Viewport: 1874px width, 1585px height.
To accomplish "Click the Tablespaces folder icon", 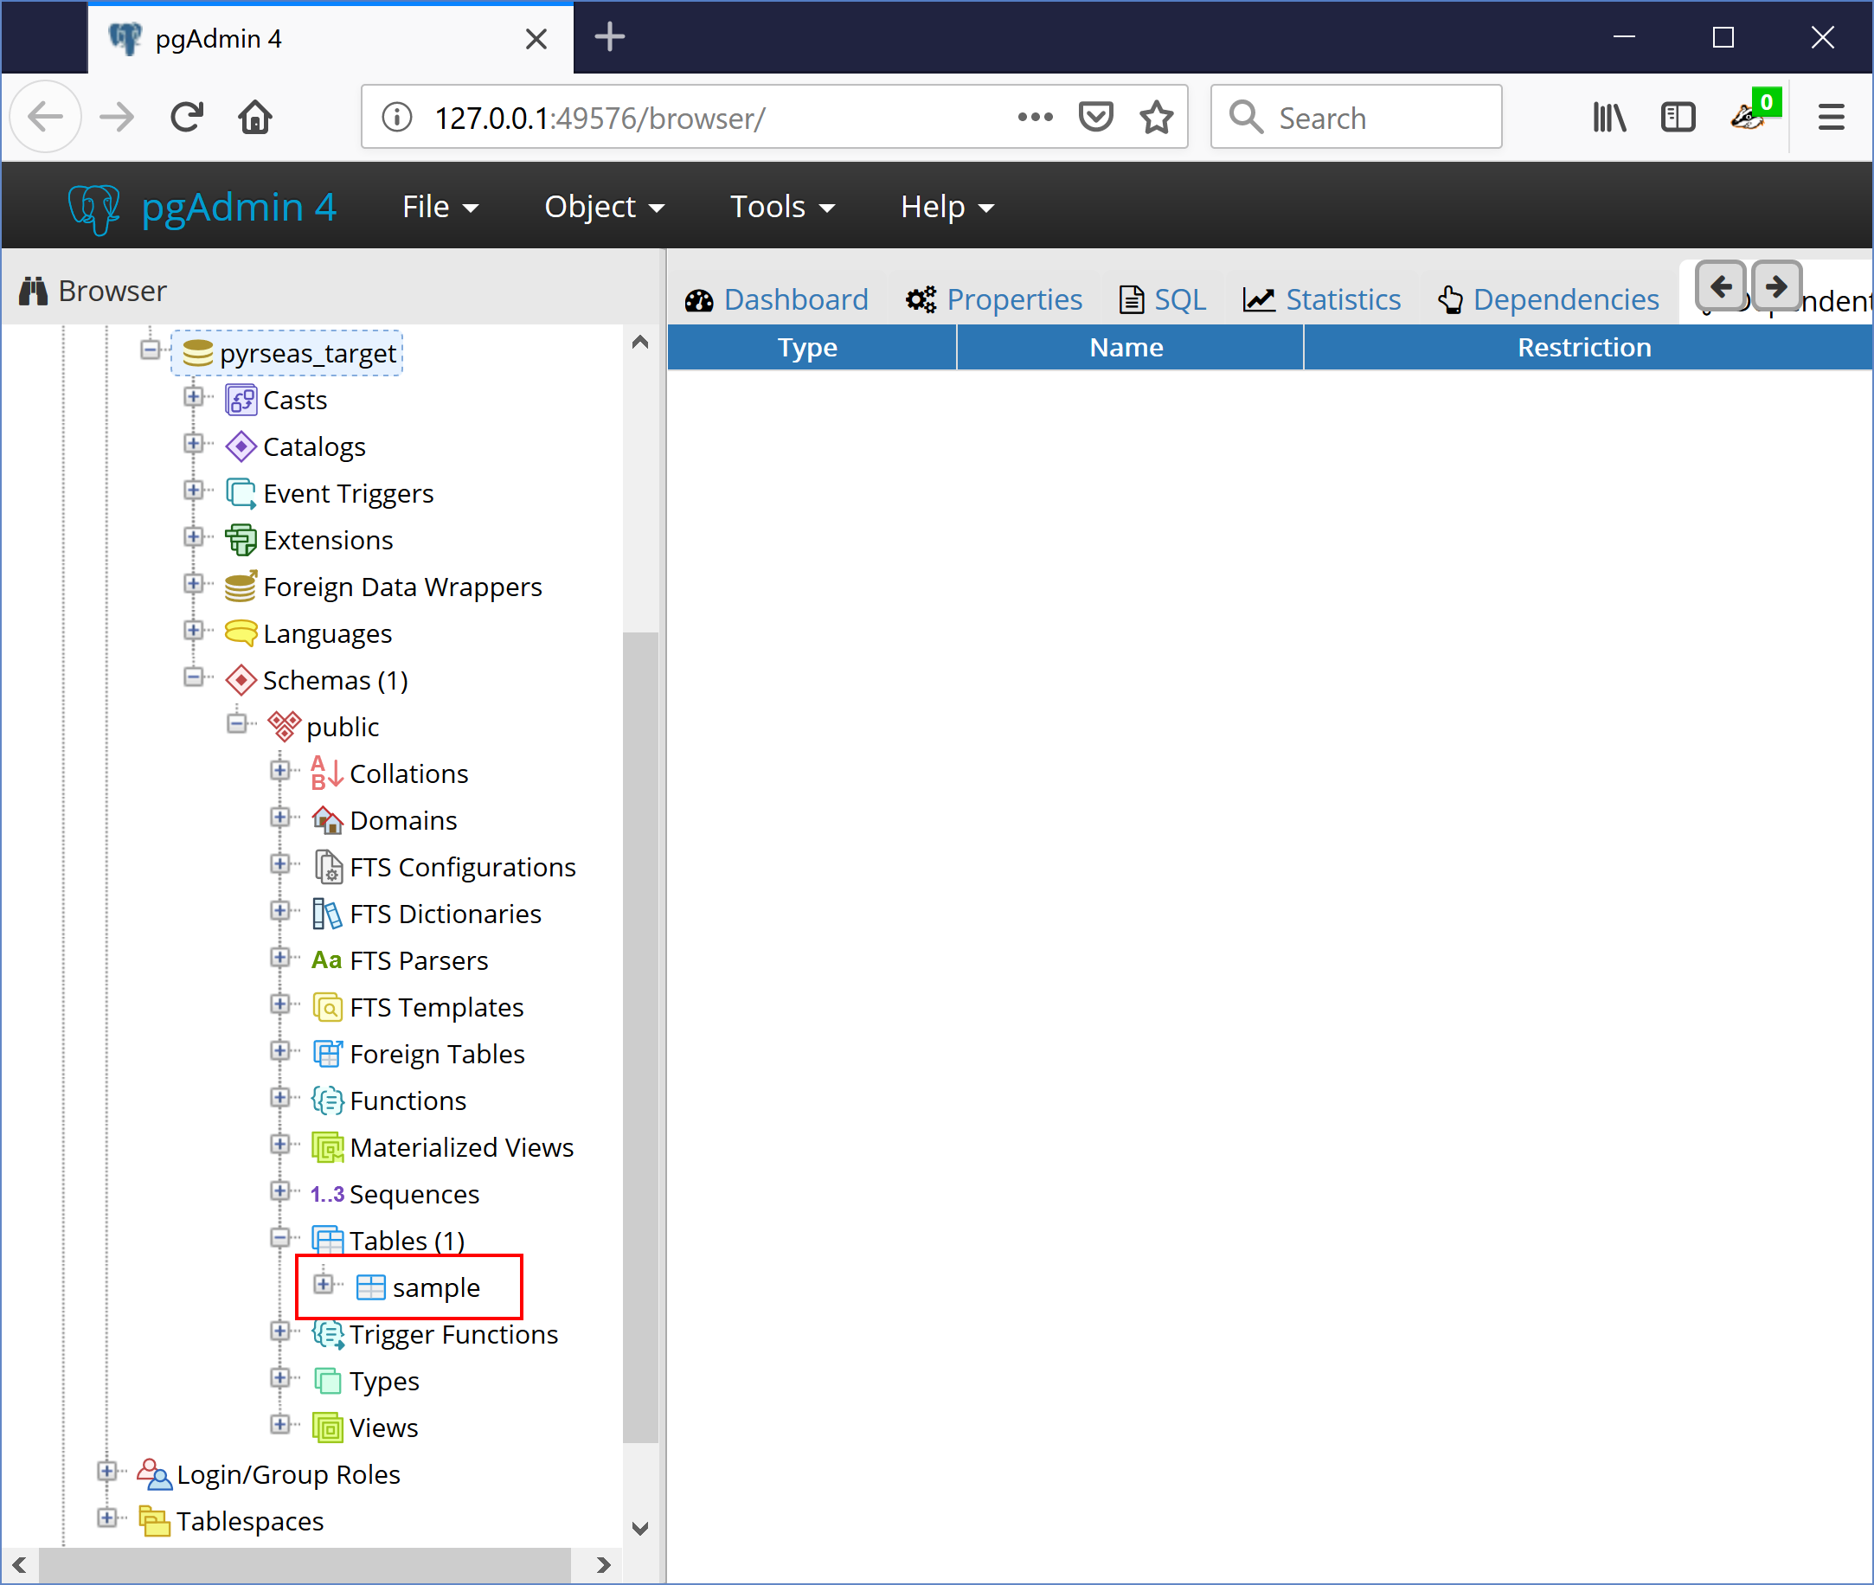I will (154, 1521).
